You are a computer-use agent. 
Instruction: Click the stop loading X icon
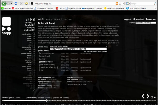point(21,4)
